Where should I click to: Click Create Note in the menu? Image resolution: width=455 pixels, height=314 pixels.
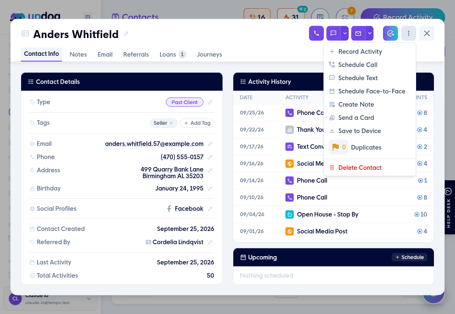point(370,105)
